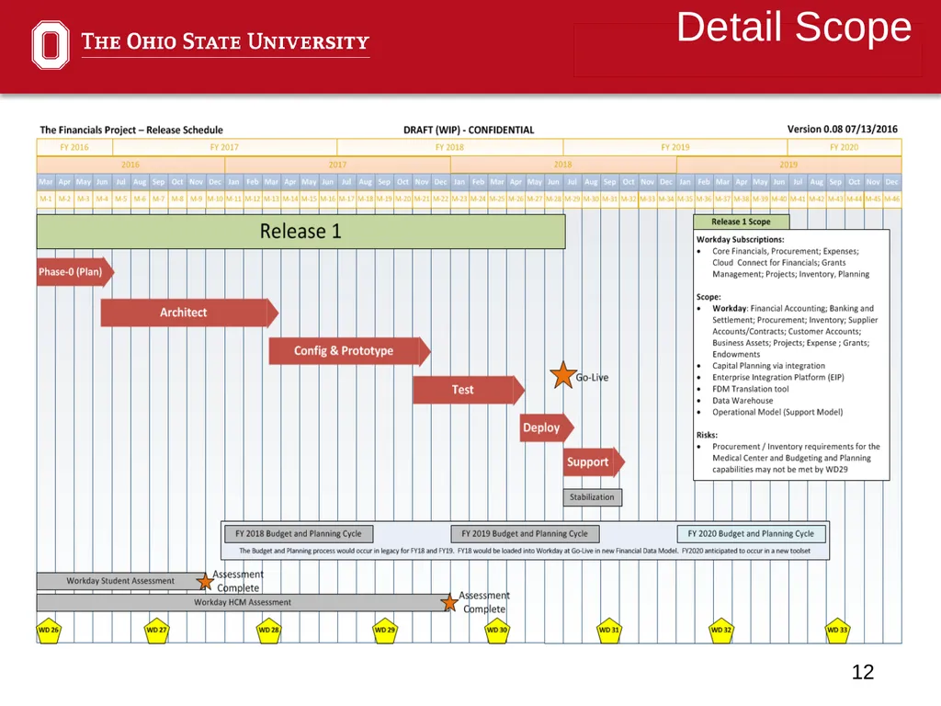Select the Support phase arrow
Viewport: 941px width, 706px height.
click(594, 462)
